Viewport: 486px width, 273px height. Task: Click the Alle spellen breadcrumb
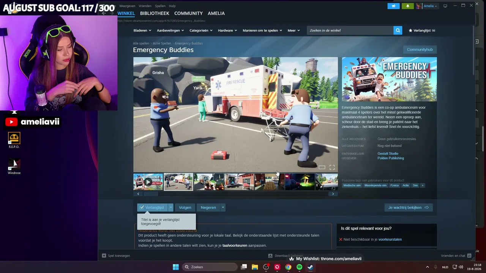point(141,44)
